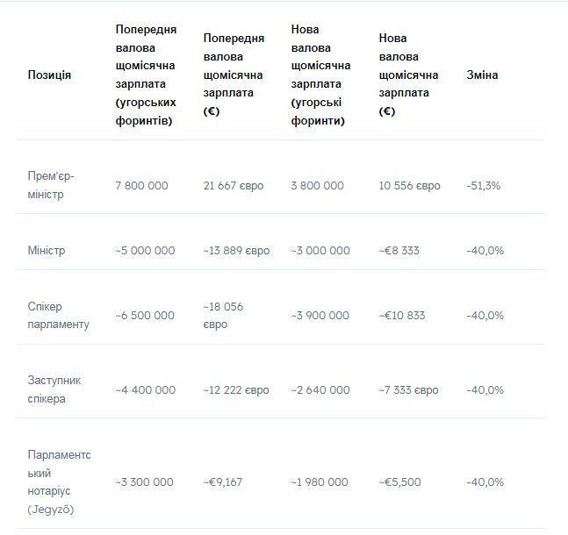
Task: Click the 7 800 000 previous salary cell
Action: point(141,186)
